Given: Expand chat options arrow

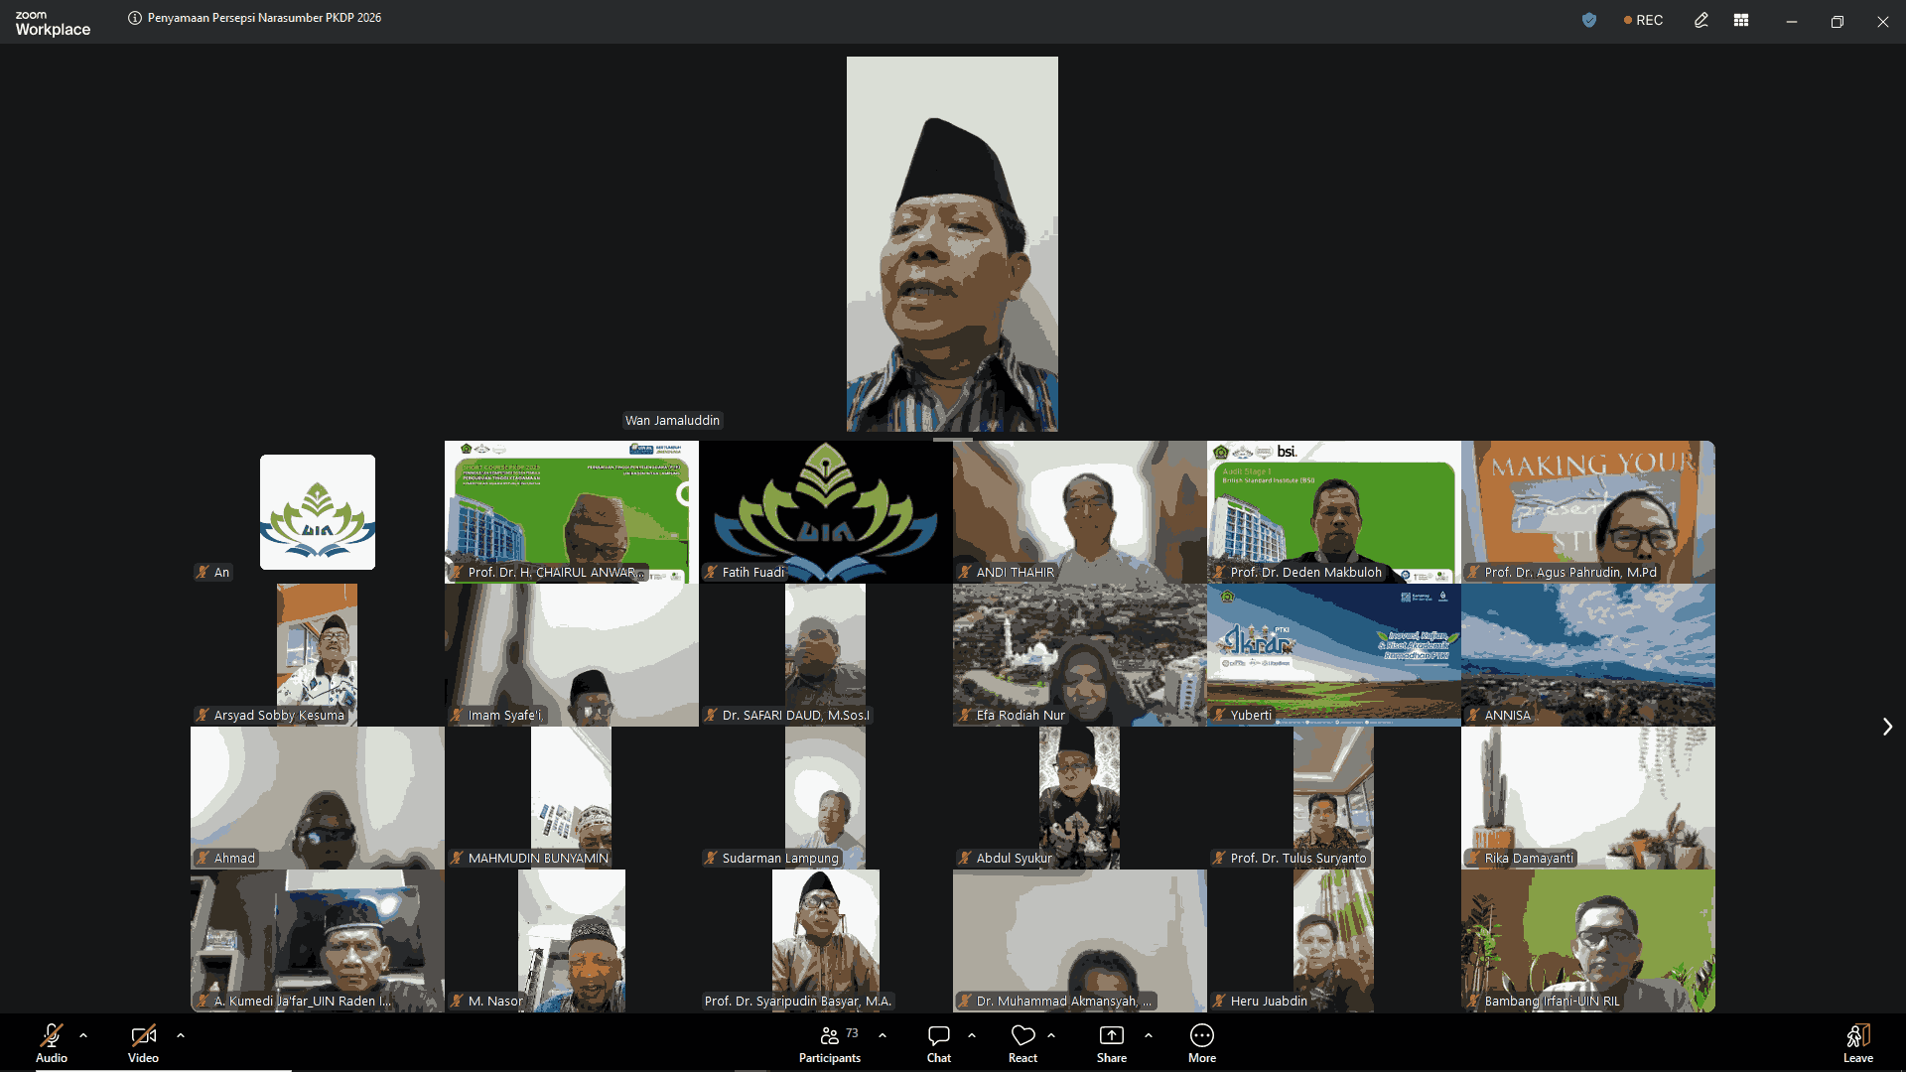Looking at the screenshot, I should click(972, 1035).
